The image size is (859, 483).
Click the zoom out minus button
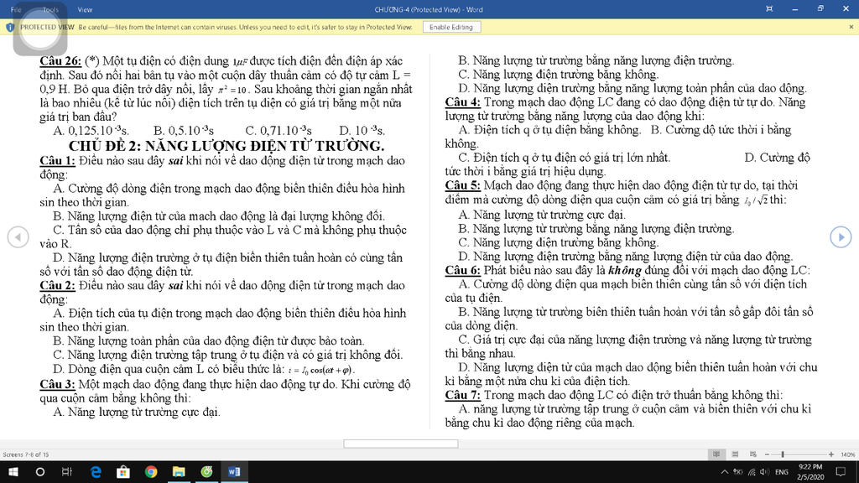pyautogui.click(x=767, y=454)
